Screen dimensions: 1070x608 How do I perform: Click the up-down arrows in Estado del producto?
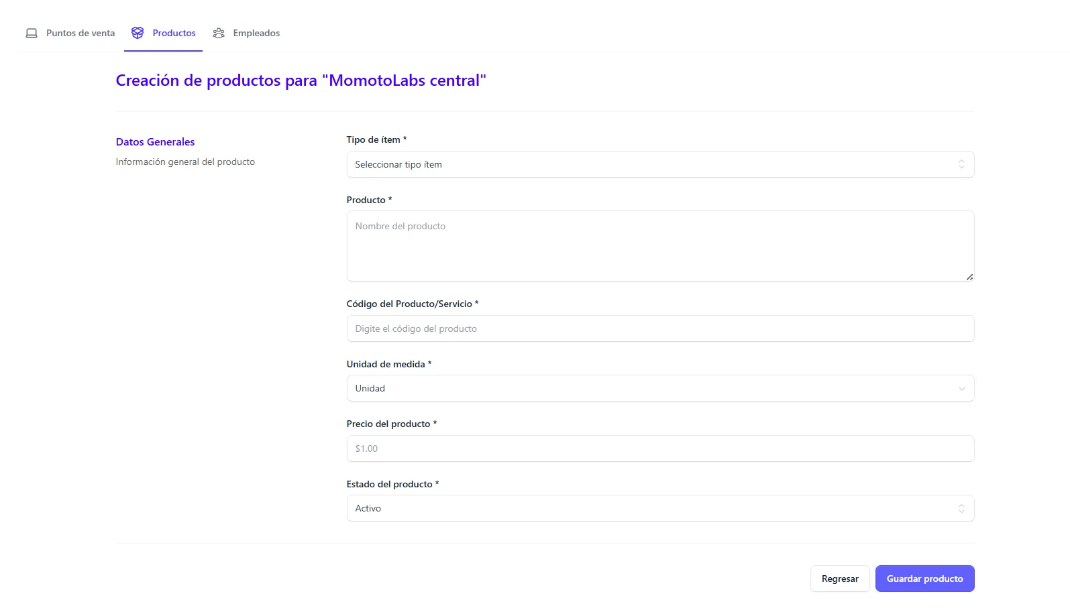pyautogui.click(x=961, y=509)
